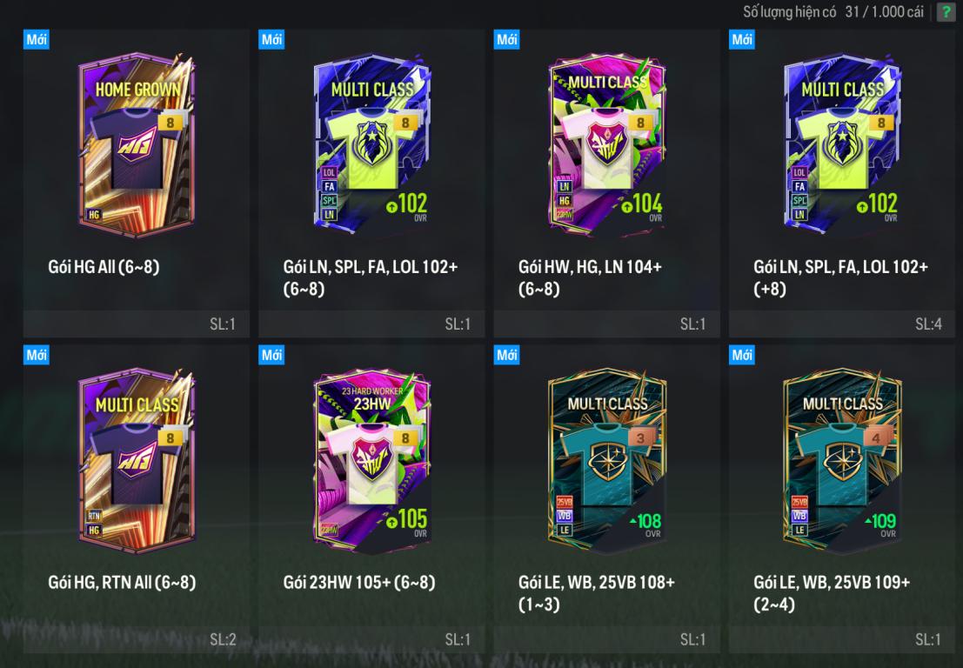Open the 23 HARD WORKER 23HW card
This screenshot has height=668, width=963.
pyautogui.click(x=372, y=460)
